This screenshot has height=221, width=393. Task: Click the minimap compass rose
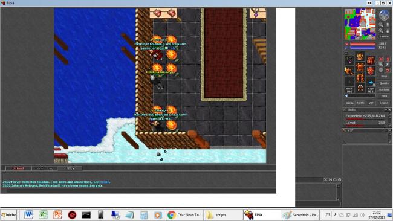click(x=384, y=14)
